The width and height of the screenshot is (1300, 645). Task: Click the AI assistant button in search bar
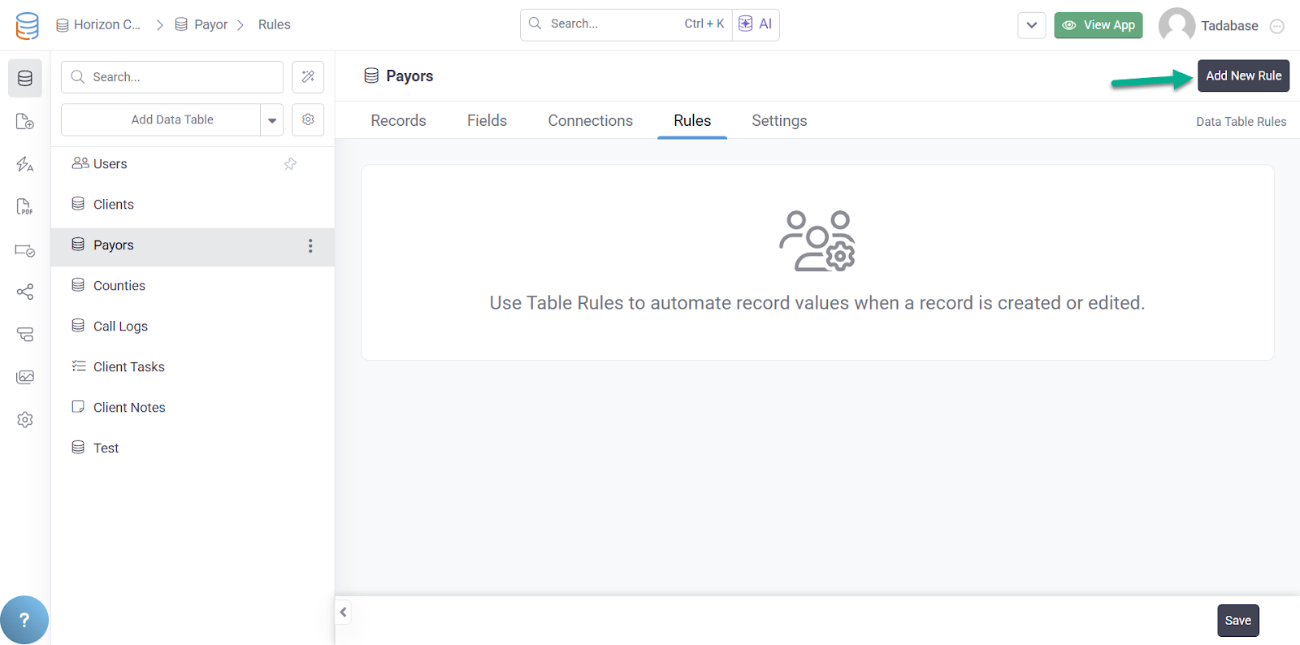tap(756, 24)
